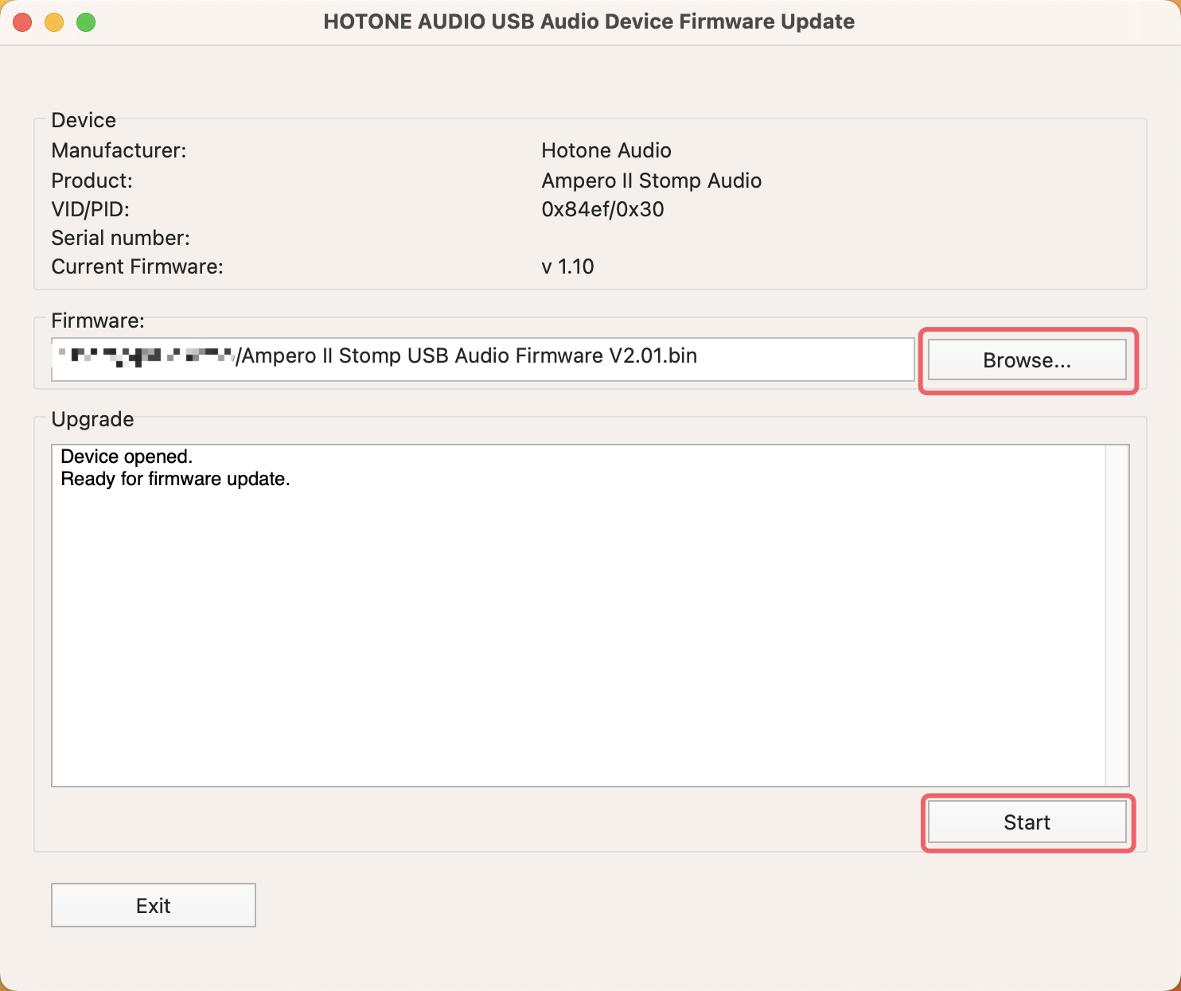Click the 'Device' group heading
This screenshot has height=991, width=1181.
point(84,120)
